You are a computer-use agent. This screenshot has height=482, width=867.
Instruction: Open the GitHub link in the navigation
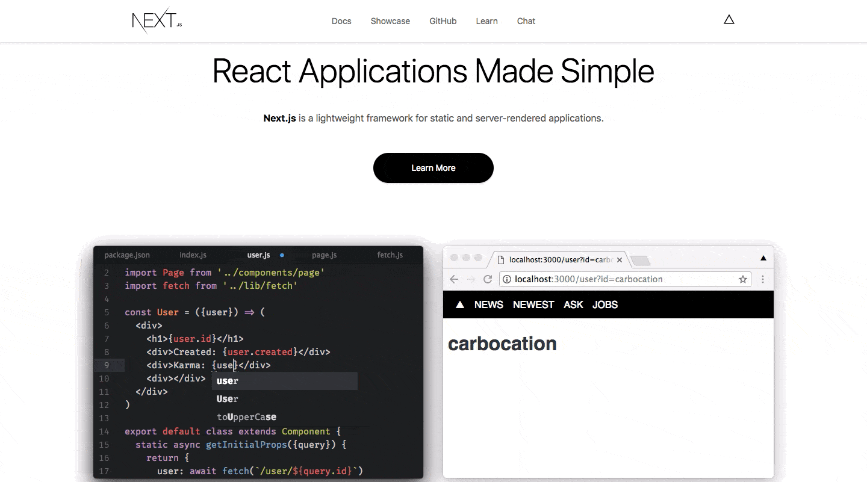pyautogui.click(x=443, y=21)
